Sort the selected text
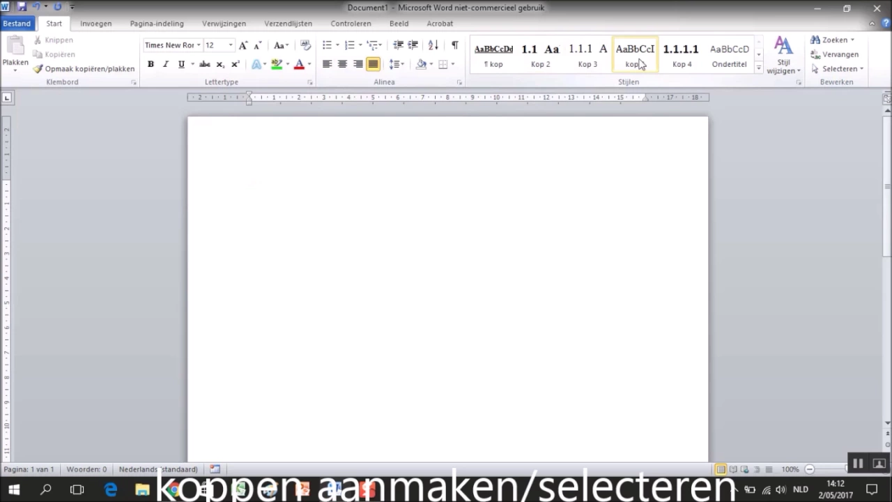 click(433, 45)
